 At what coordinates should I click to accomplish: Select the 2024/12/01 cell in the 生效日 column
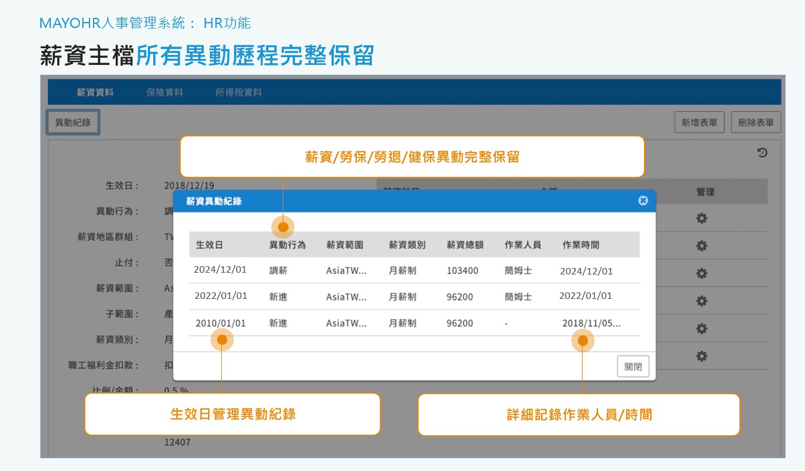220,270
